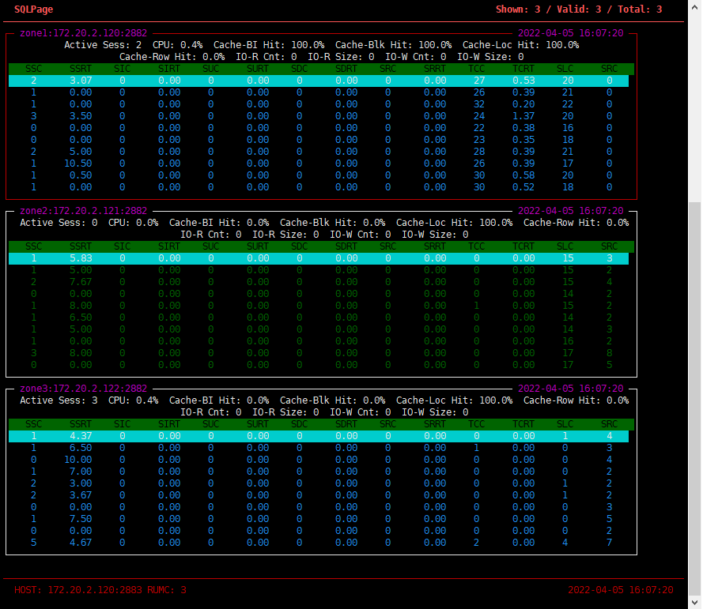Image resolution: width=703 pixels, height=609 pixels.
Task: Sort zone3 table by SRC column
Action: [x=609, y=424]
